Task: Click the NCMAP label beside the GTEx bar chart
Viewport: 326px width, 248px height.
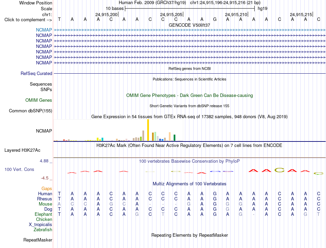Action: pyautogui.click(x=44, y=131)
